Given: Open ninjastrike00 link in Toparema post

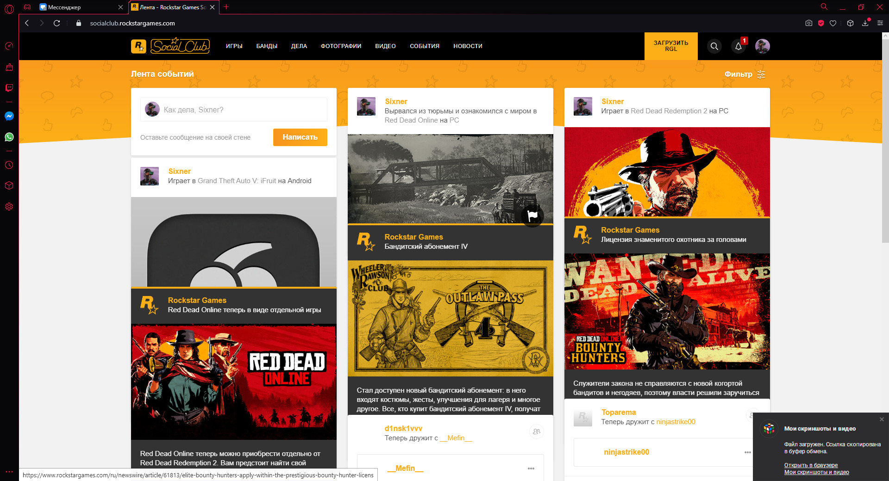Looking at the screenshot, I should [676, 422].
